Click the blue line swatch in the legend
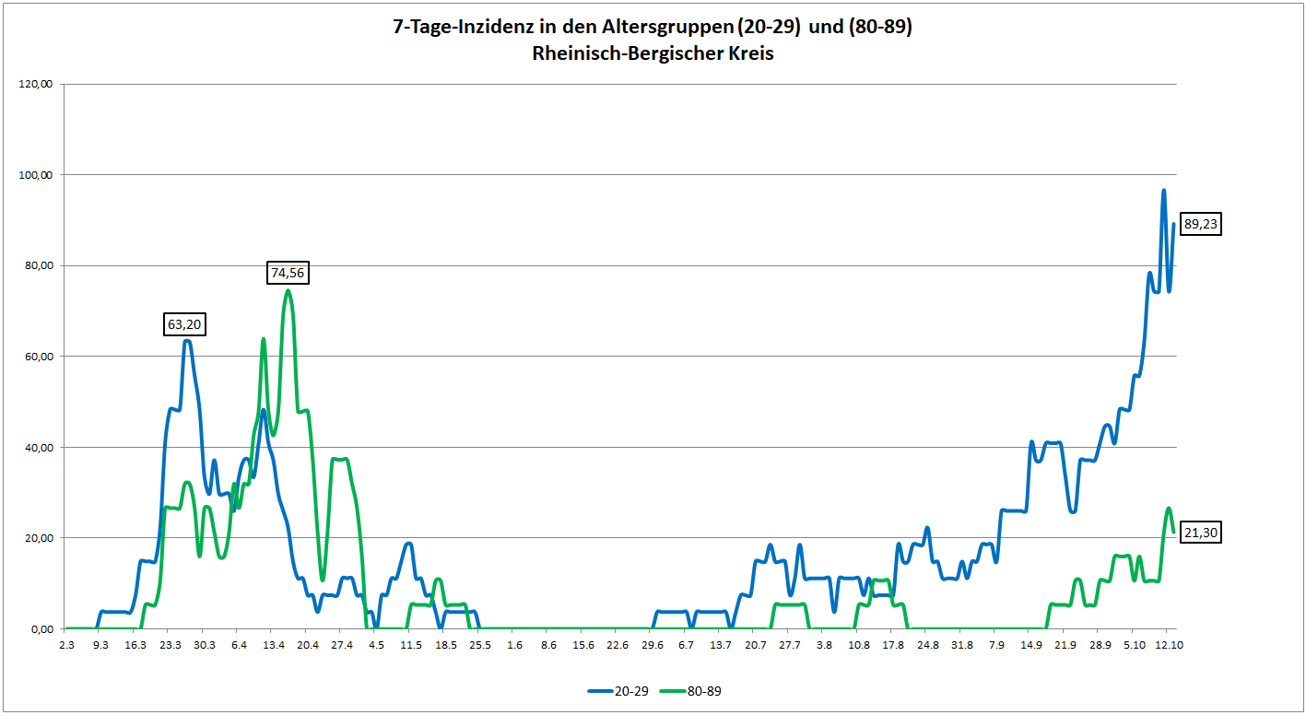 (x=599, y=691)
